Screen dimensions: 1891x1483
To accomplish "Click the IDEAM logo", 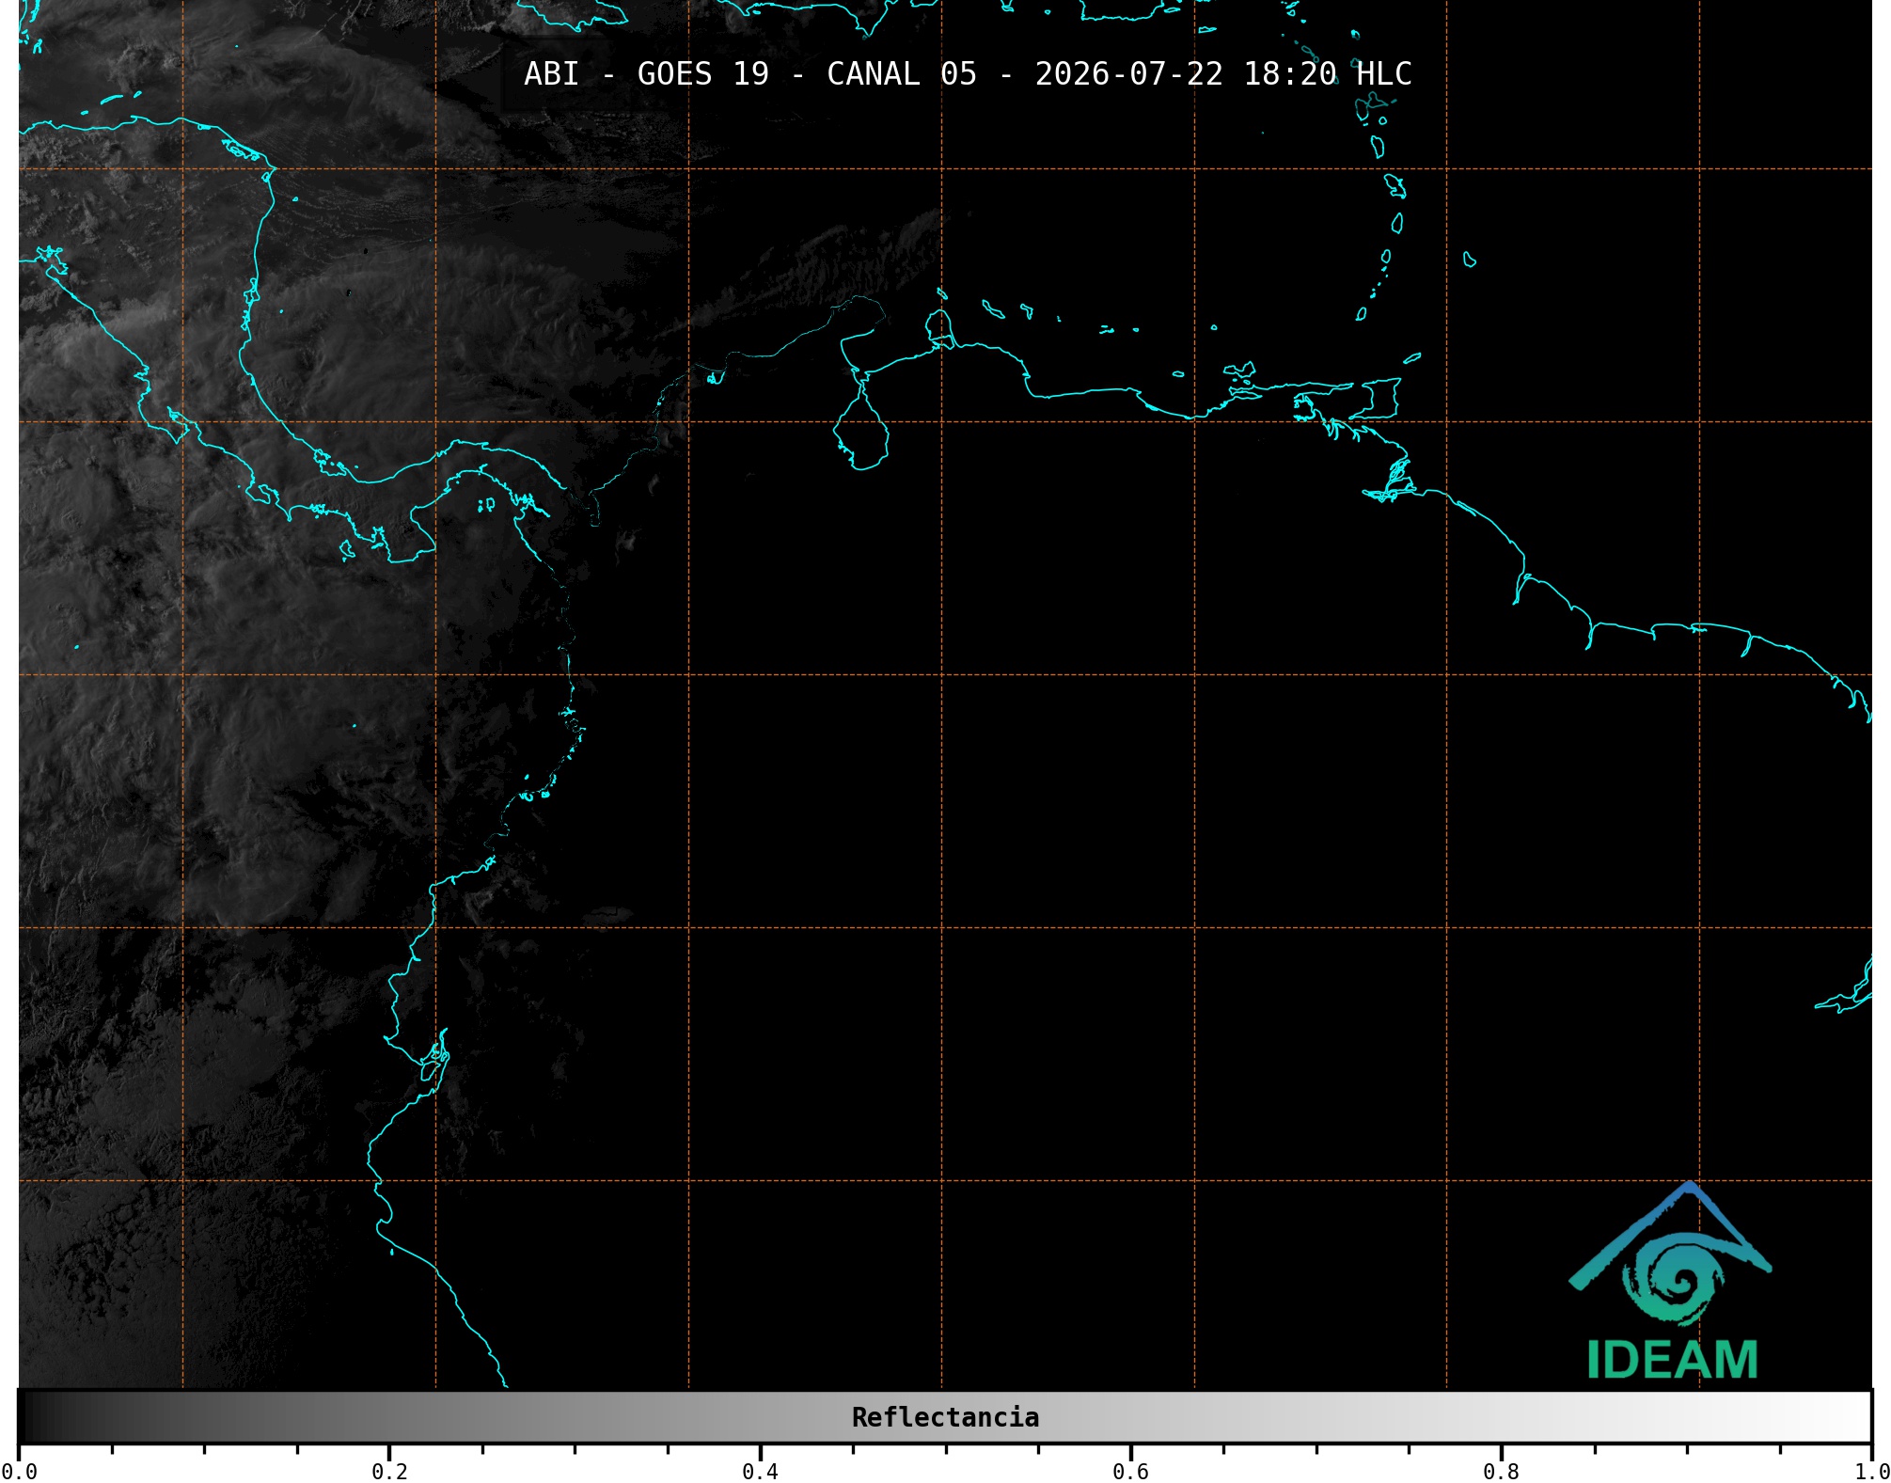I will [1671, 1281].
